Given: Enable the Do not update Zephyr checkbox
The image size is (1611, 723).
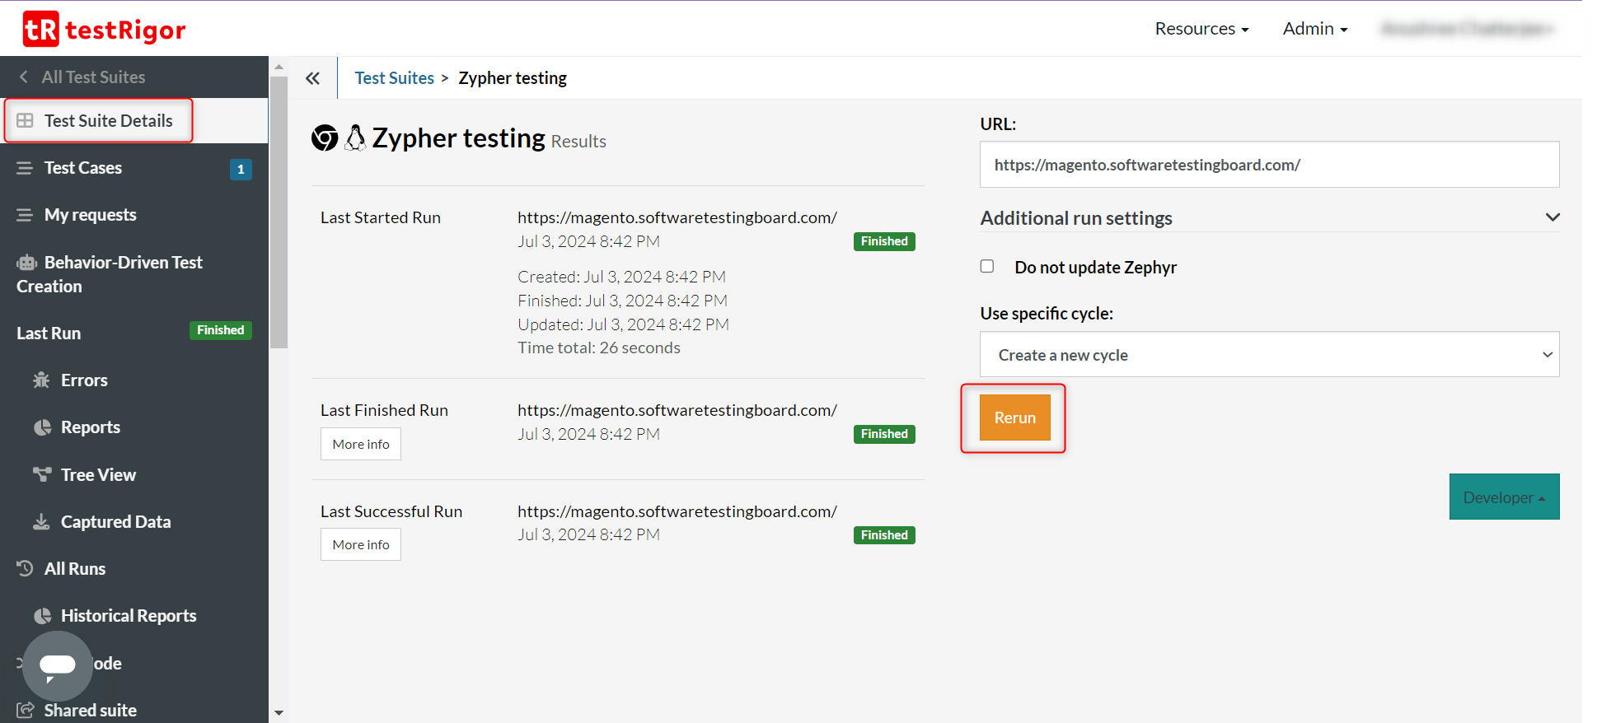Looking at the screenshot, I should coord(987,266).
